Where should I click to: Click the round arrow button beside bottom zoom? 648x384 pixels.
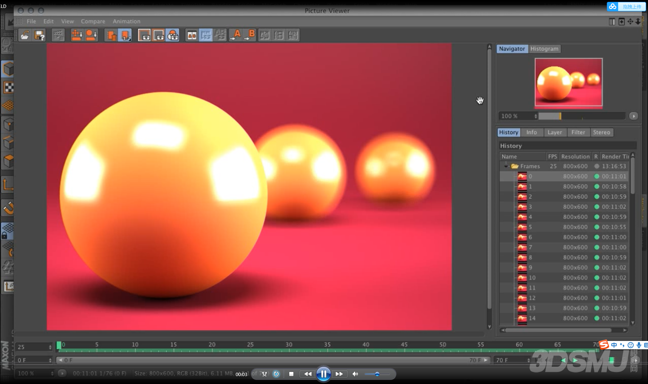point(62,373)
